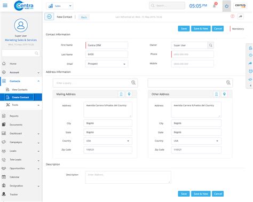253x202 pixels.
Task: Click the share arrow in right side panel
Action: click(x=250, y=63)
